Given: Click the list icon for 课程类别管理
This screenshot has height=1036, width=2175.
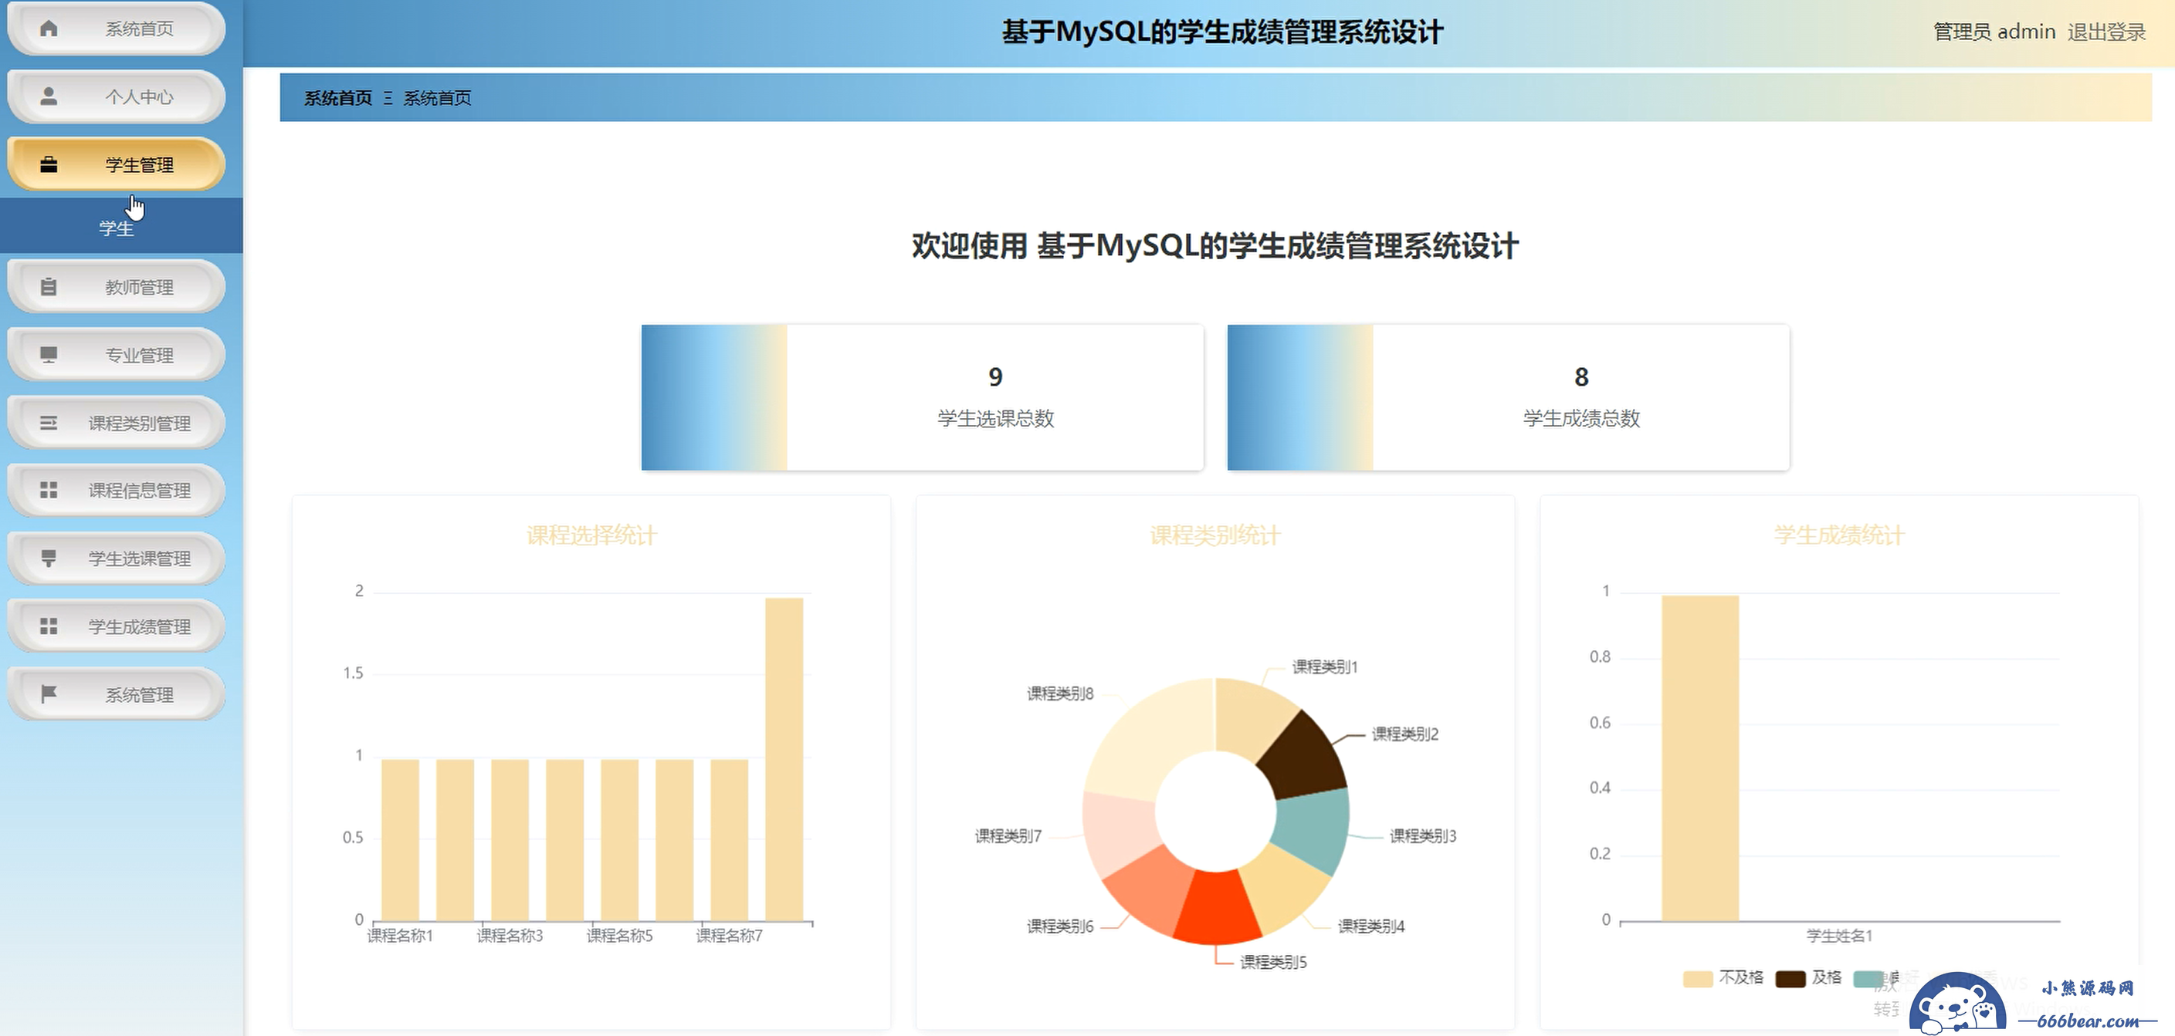Looking at the screenshot, I should tap(49, 423).
